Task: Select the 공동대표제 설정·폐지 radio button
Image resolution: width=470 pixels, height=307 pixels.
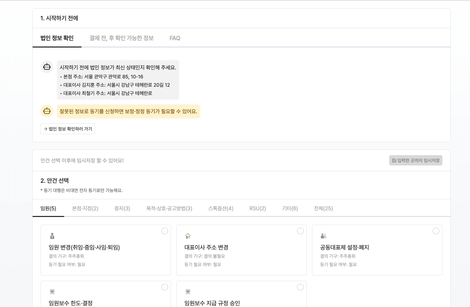Action: [436, 231]
